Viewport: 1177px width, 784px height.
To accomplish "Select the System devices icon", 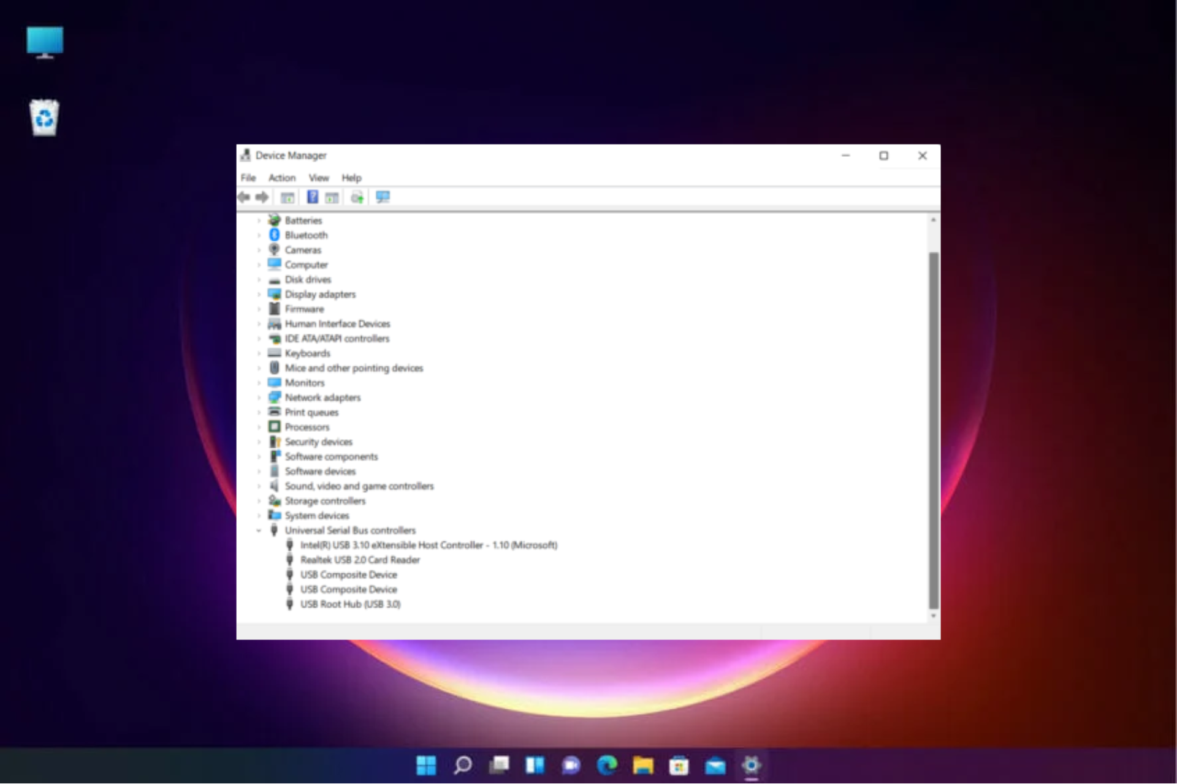I will click(275, 515).
